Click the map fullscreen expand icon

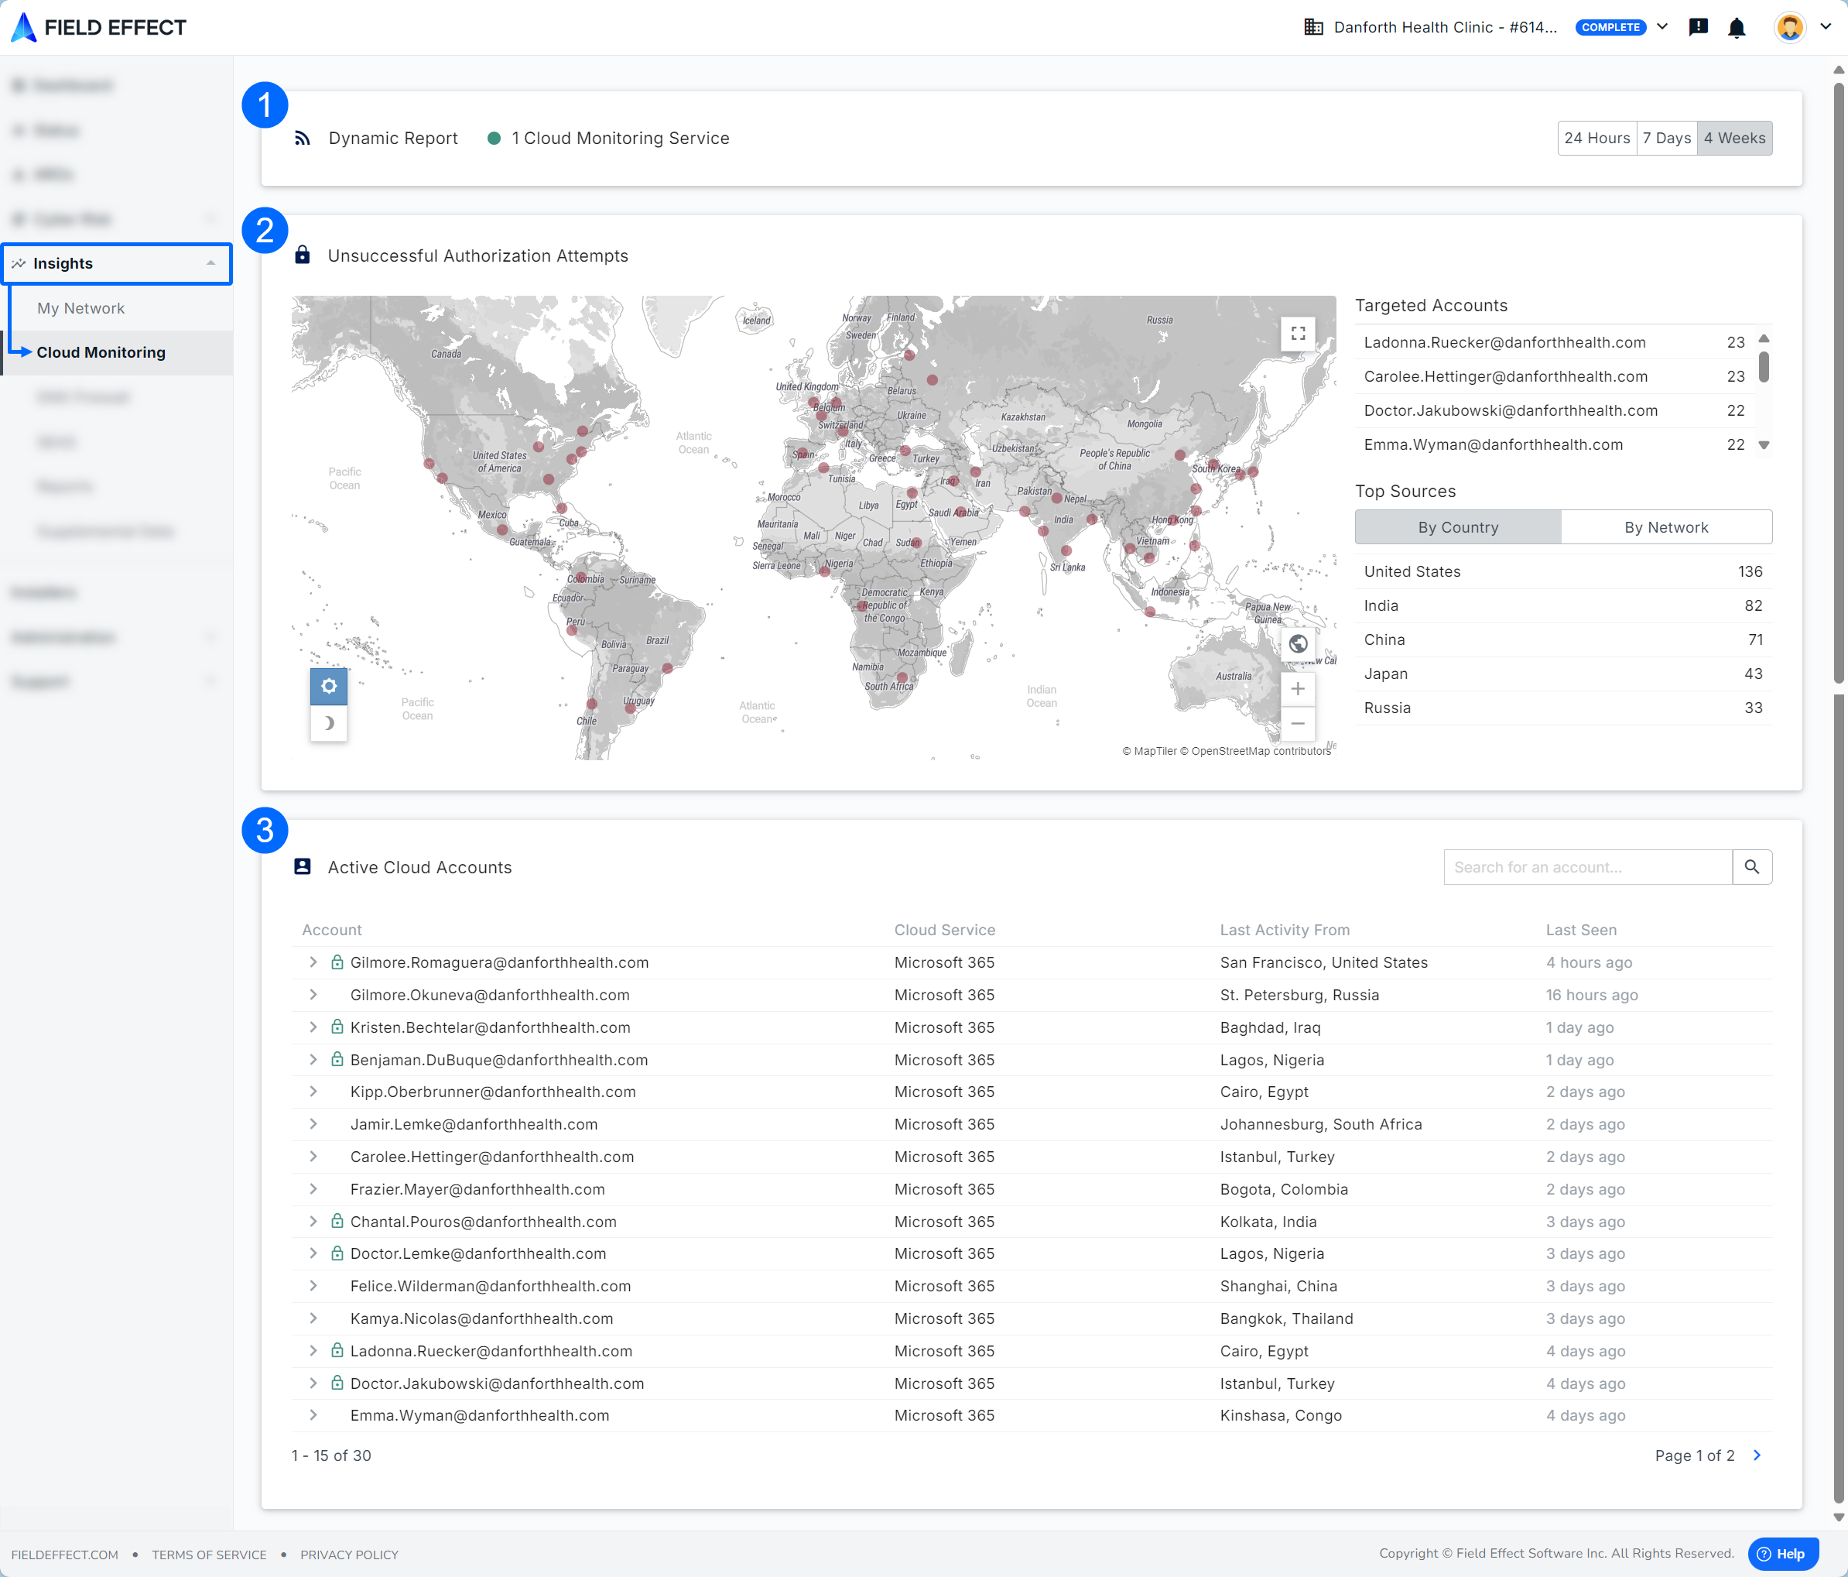(x=1298, y=333)
